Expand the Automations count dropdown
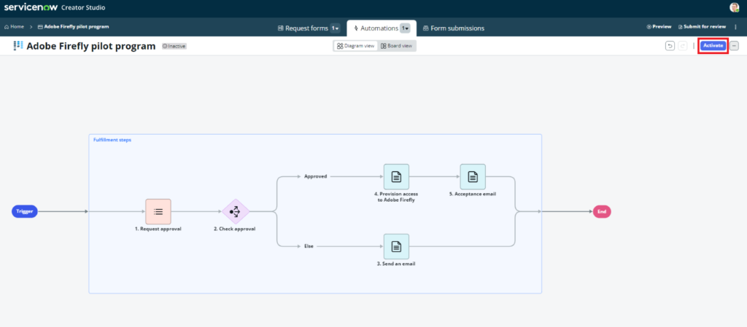 pyautogui.click(x=405, y=28)
